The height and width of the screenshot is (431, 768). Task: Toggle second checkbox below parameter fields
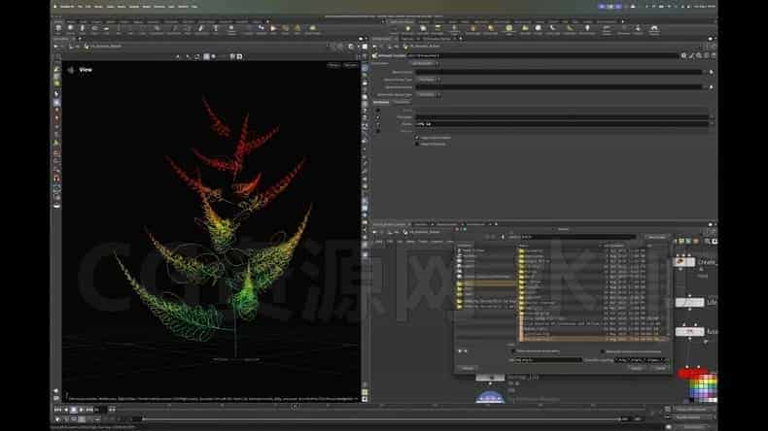click(x=417, y=144)
